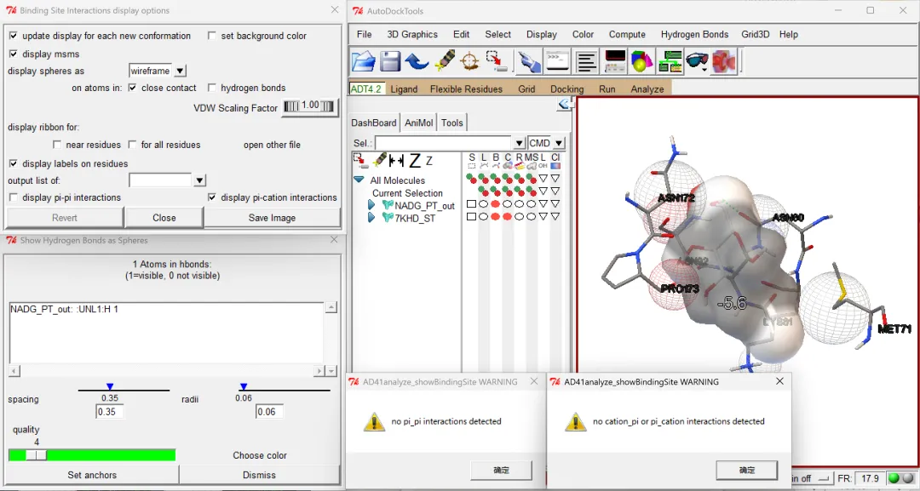Screen dimensions: 920x491
Task: Open label menu triangle for NADG_PT_out
Action: [543, 204]
